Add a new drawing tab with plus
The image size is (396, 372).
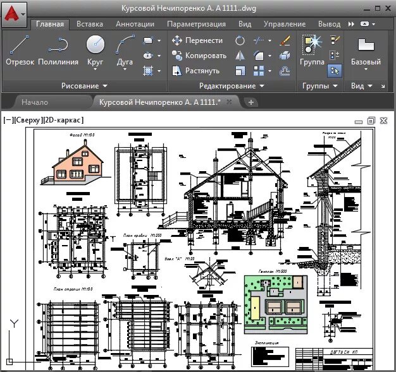point(251,102)
